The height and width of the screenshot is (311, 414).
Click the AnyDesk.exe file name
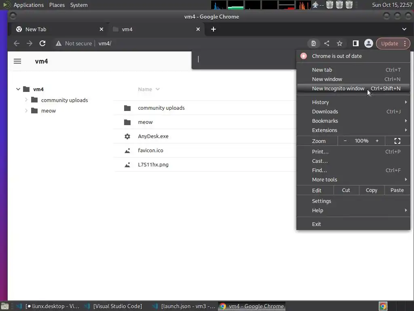pos(153,136)
